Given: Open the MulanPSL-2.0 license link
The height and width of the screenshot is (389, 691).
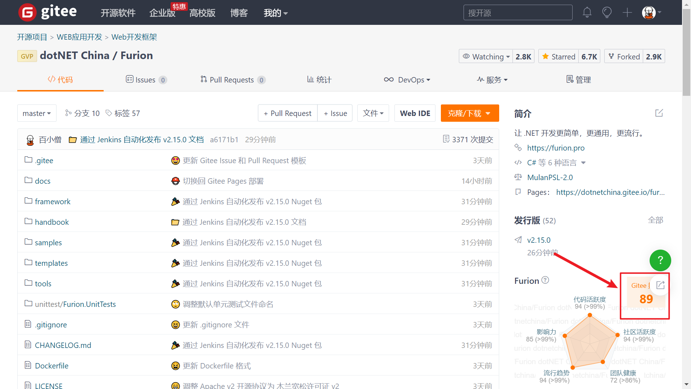Looking at the screenshot, I should coord(550,177).
